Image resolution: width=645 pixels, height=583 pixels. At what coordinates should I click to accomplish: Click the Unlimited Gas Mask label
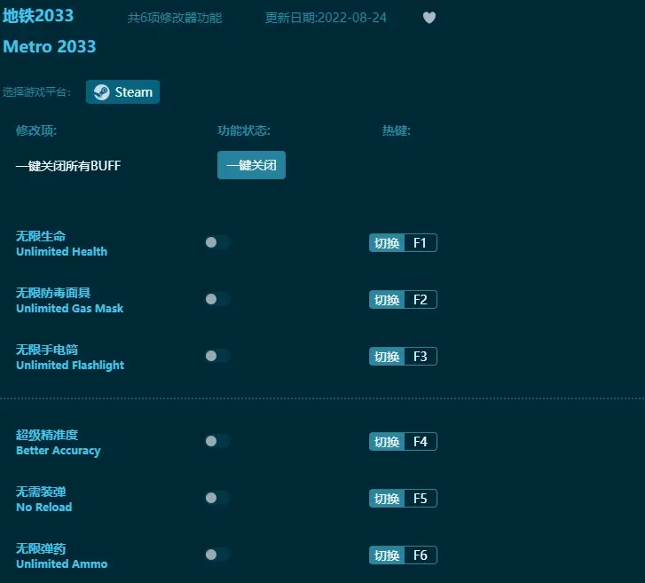coord(69,308)
